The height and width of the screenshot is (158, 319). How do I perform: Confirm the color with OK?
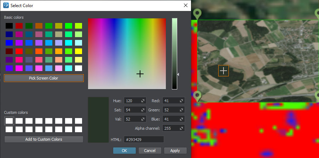click(124, 151)
